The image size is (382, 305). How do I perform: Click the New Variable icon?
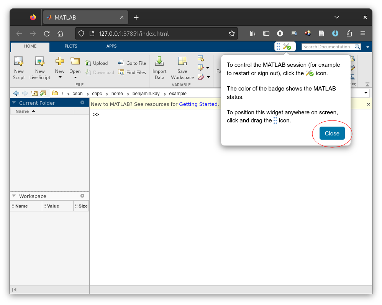(200, 58)
